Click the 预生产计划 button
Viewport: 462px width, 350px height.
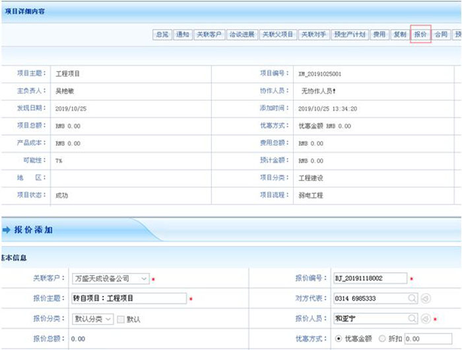pyautogui.click(x=349, y=34)
